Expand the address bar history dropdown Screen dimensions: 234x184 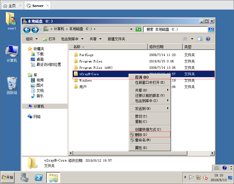tap(131, 29)
